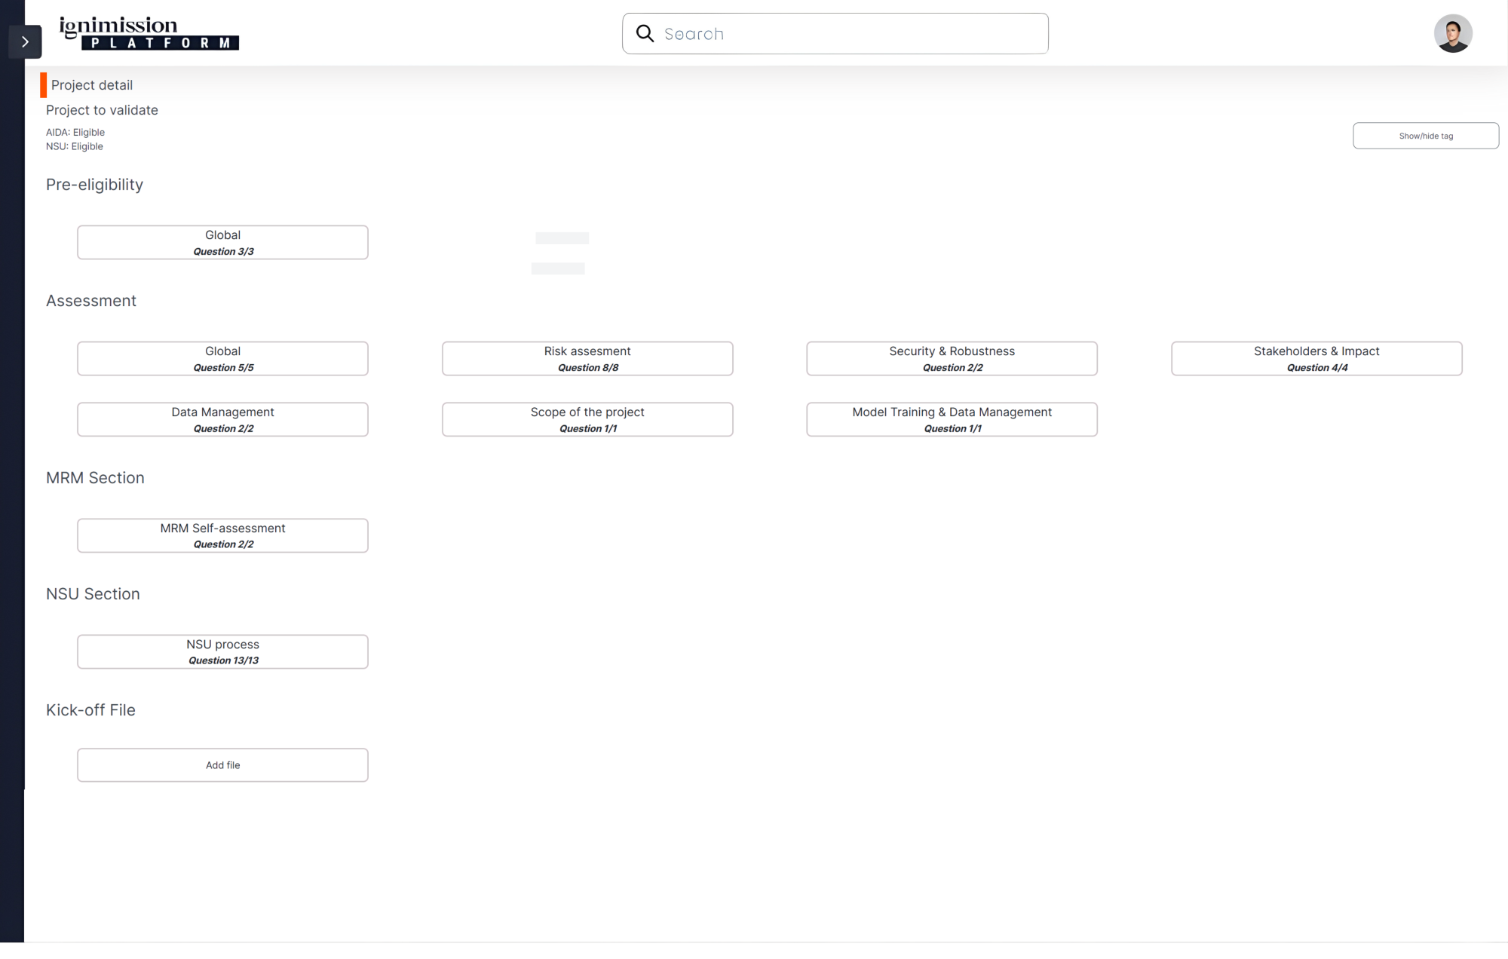Open Security & Robustness questions

pos(952,359)
